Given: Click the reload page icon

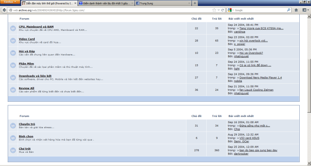Looking at the screenshot, I should 223,10.
